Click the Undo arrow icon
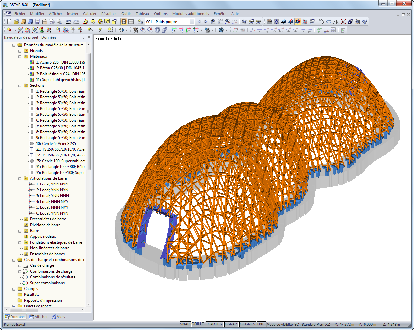The height and width of the screenshot is (330, 414). [x=69, y=22]
